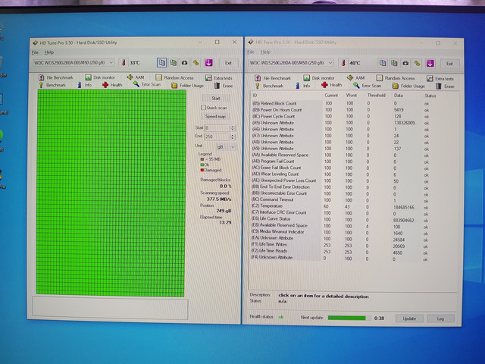Open File menu in the left window

pyautogui.click(x=35, y=52)
